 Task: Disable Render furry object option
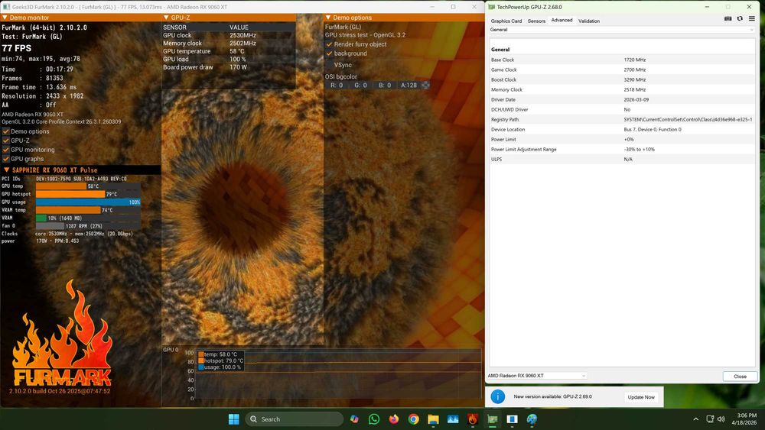[329, 44]
